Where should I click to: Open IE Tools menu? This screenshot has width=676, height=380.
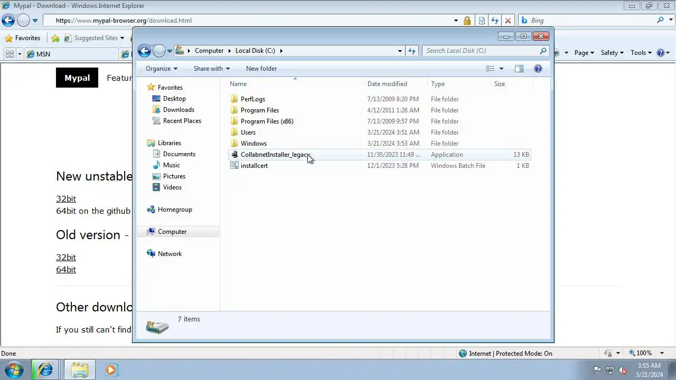641,53
